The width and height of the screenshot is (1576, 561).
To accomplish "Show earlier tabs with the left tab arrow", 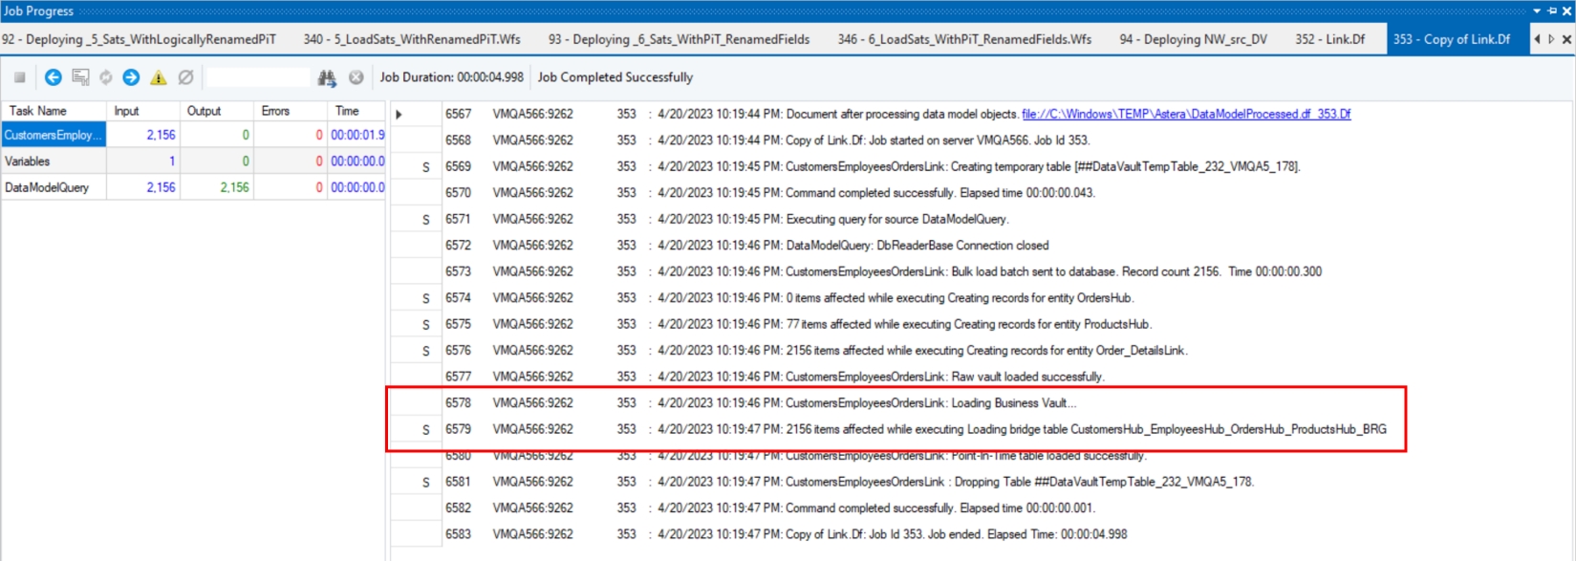I will point(1537,39).
